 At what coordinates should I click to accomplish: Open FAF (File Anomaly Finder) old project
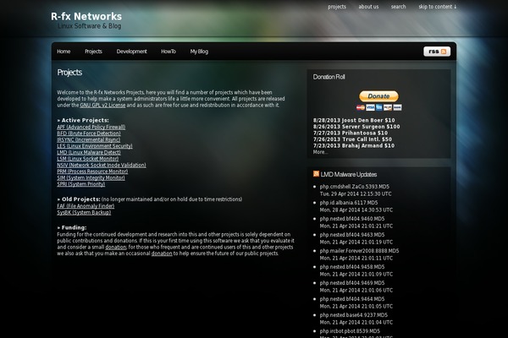pos(86,206)
